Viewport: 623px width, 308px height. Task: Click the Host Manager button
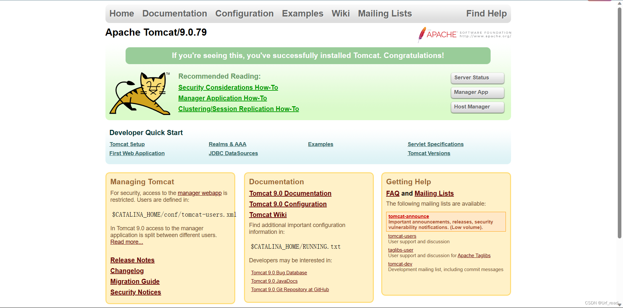(x=477, y=107)
